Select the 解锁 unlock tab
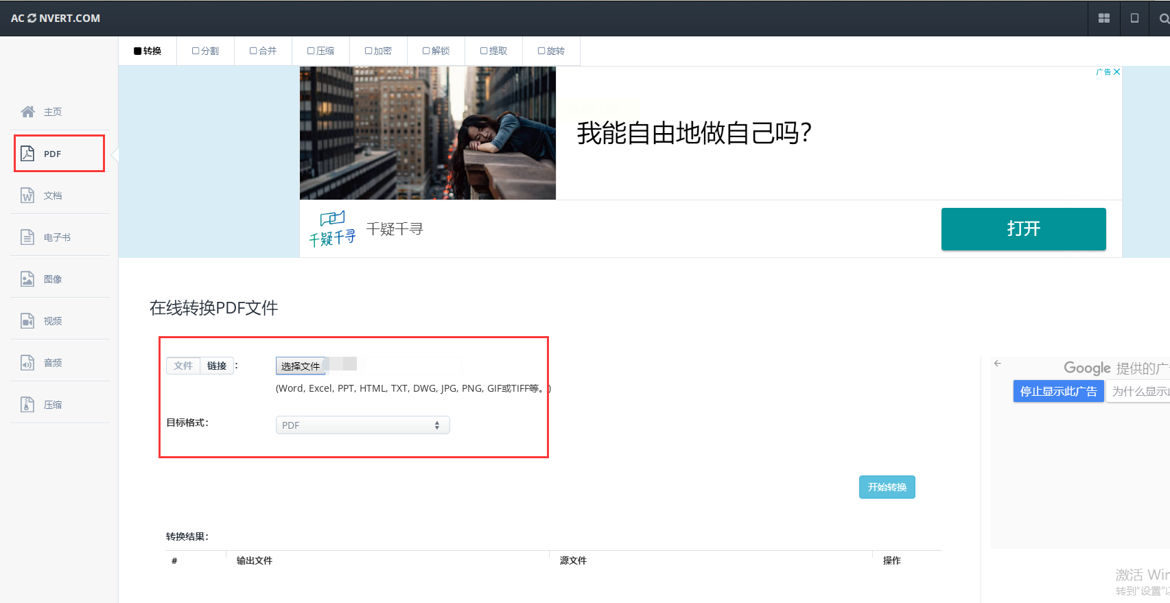Screen dimensions: 1170x603 pyautogui.click(x=436, y=51)
